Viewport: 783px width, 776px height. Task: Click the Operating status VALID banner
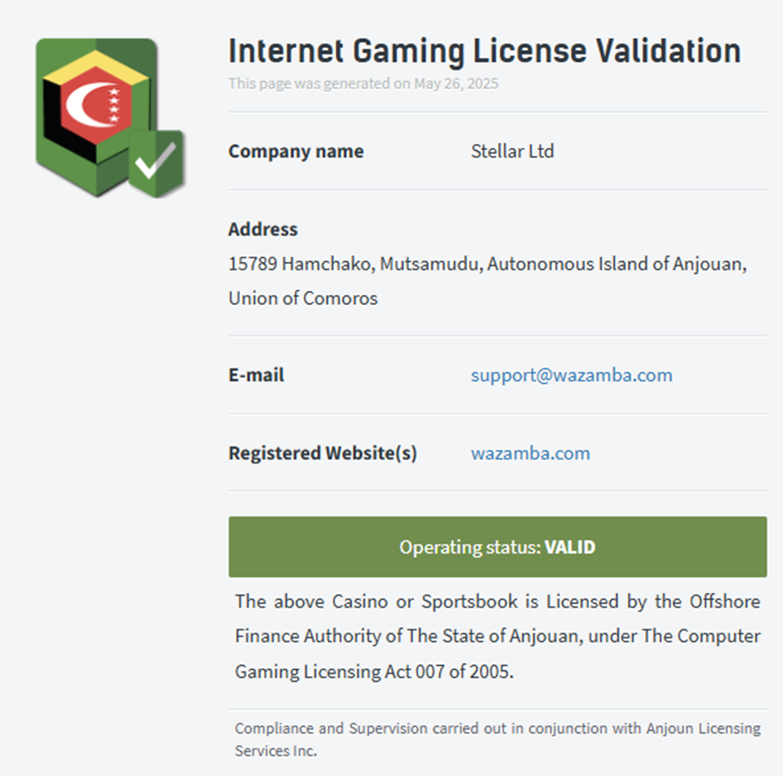pyautogui.click(x=498, y=546)
